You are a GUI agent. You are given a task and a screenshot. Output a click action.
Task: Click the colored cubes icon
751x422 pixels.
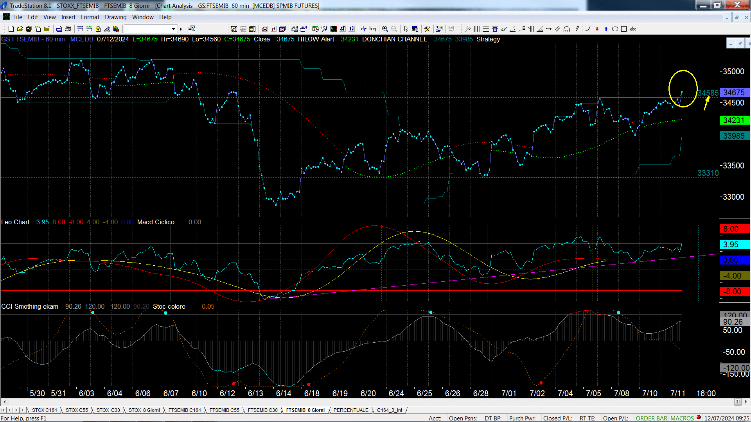(116, 29)
